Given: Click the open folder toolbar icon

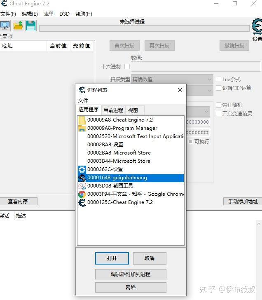Looking at the screenshot, I should coord(19,26).
